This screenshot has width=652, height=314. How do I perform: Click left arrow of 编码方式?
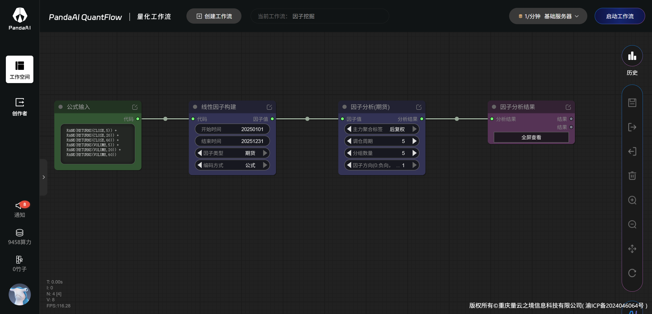tap(200, 165)
